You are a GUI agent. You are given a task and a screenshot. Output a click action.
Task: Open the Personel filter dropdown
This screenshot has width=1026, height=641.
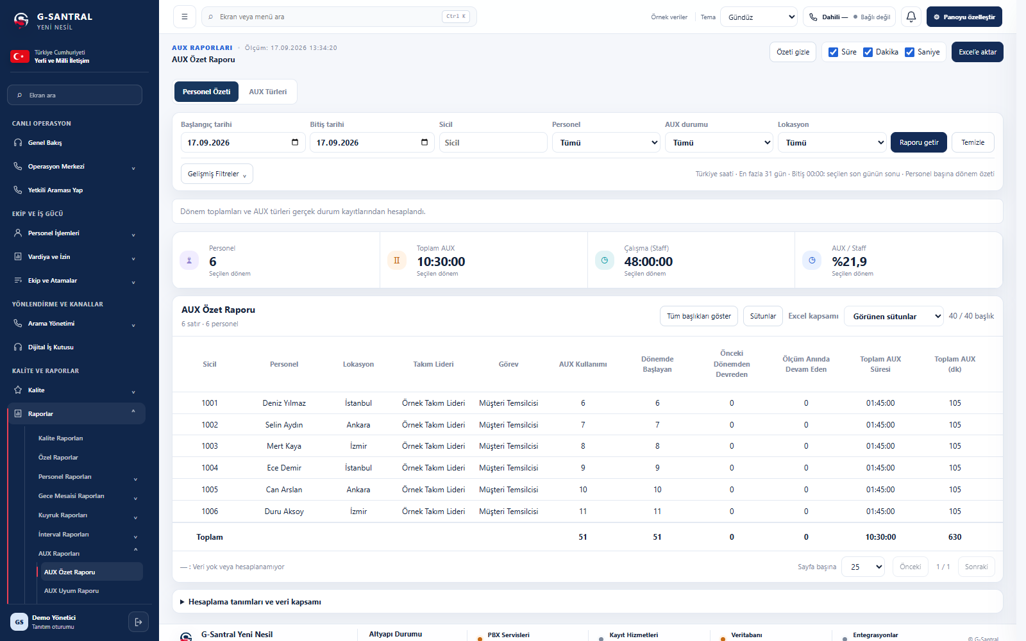click(x=606, y=142)
